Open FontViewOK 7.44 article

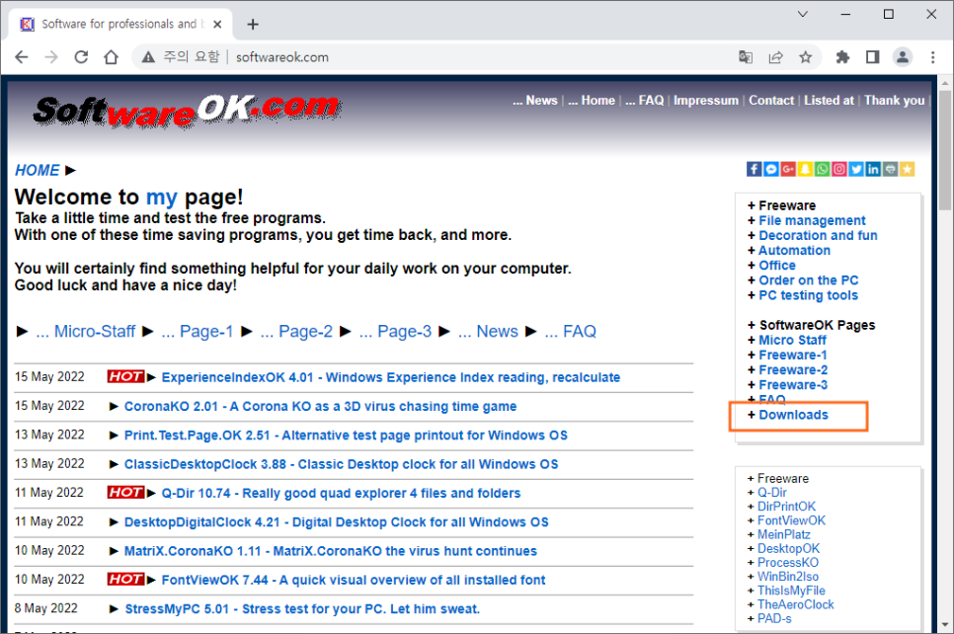click(x=354, y=580)
